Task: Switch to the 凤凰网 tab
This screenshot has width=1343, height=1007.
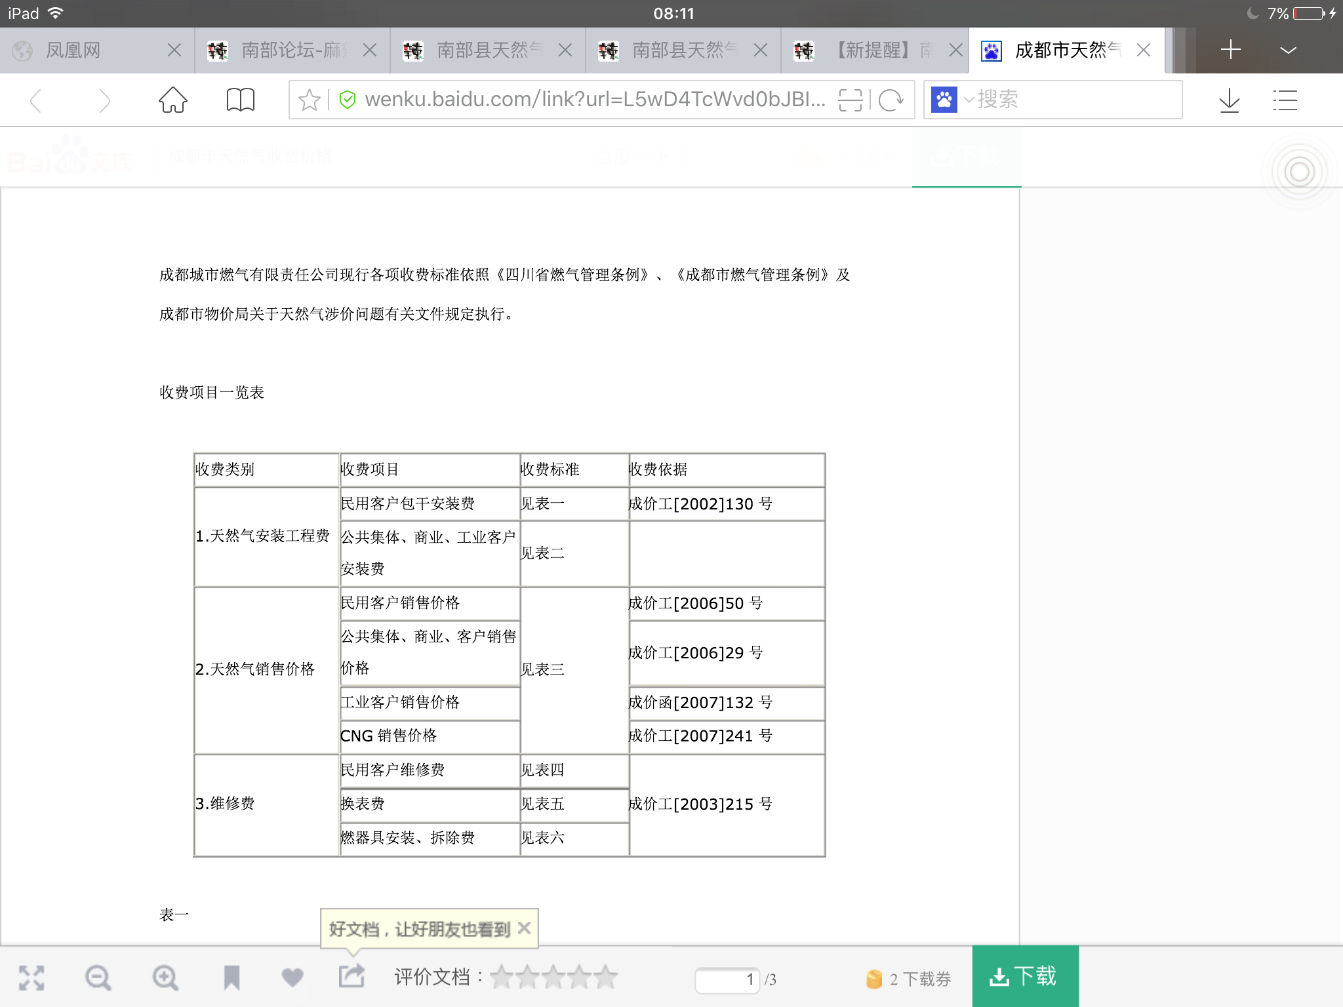Action: [x=73, y=50]
